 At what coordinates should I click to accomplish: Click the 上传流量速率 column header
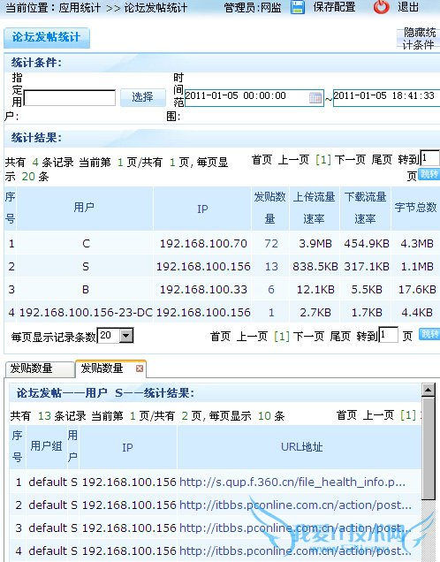[314, 208]
